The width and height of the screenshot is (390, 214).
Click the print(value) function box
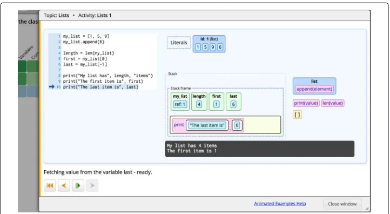[x=306, y=103]
